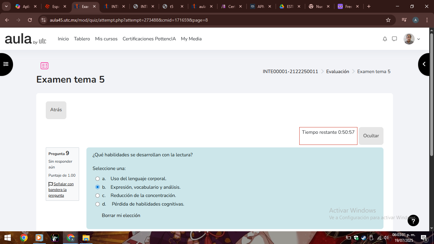Bookmark this page with the star icon
The image size is (434, 244).
coord(388,20)
